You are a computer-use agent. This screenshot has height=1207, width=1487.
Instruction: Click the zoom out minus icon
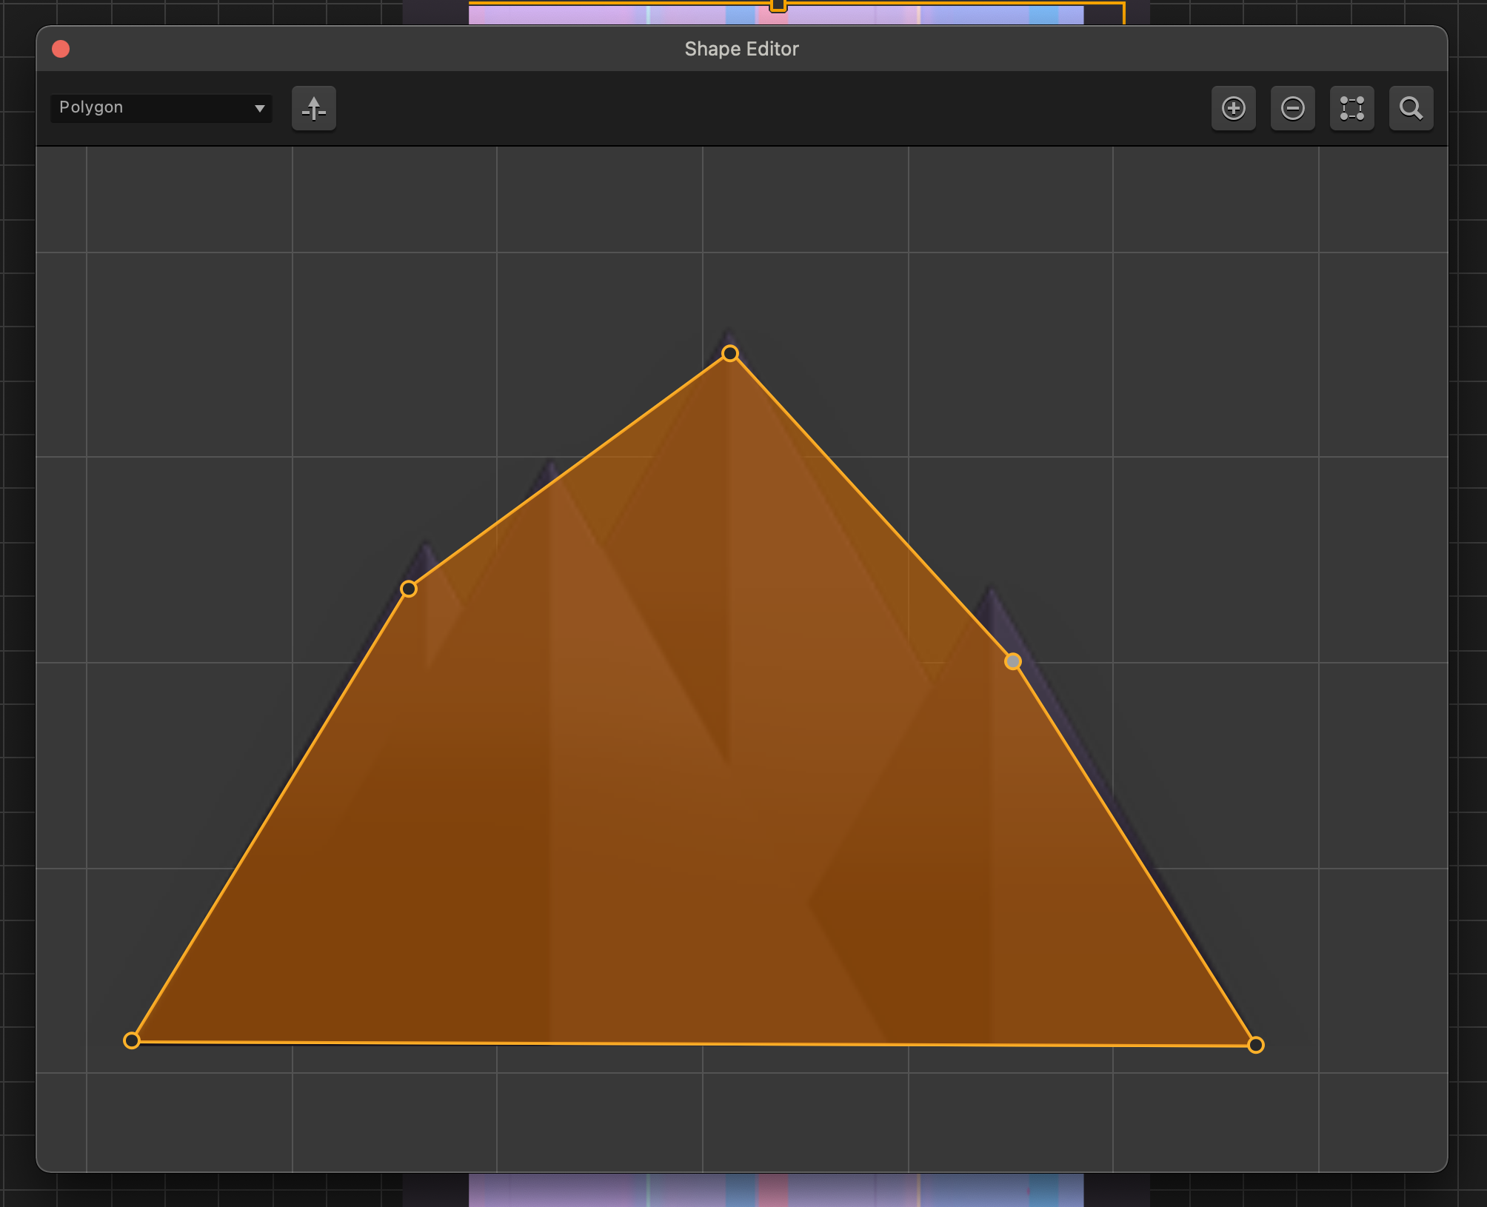pos(1292,108)
